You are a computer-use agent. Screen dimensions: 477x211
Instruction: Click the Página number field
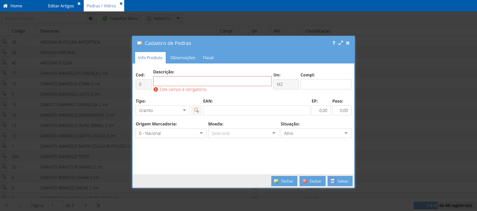[x=56, y=205]
